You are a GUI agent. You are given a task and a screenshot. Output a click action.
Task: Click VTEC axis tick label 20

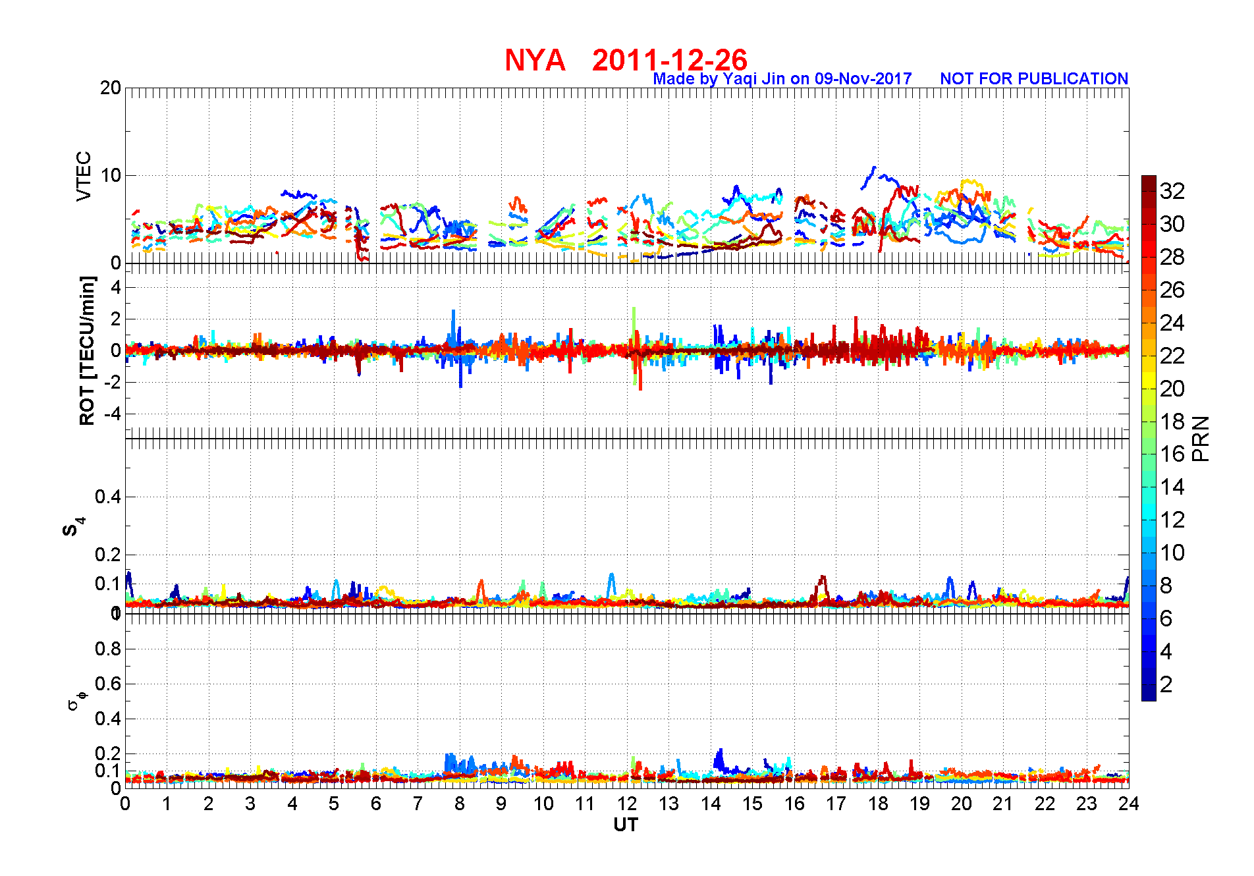[x=111, y=88]
